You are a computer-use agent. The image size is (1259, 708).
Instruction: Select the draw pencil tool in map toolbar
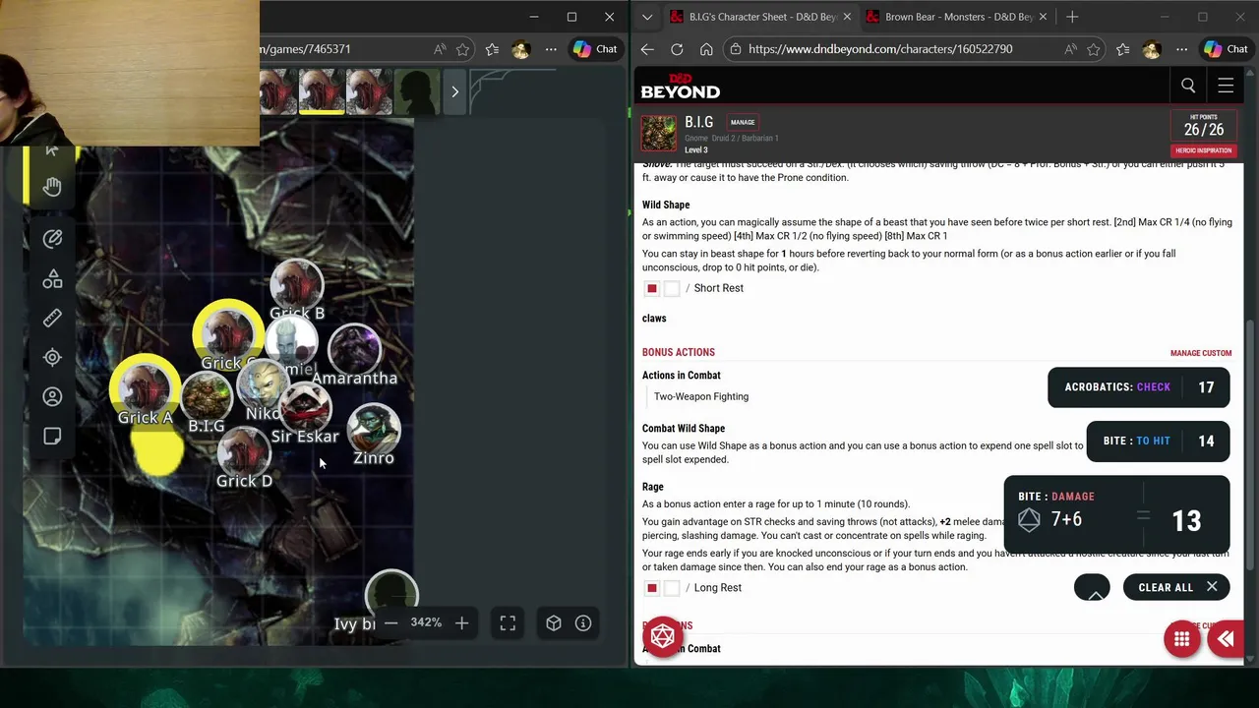click(x=52, y=238)
